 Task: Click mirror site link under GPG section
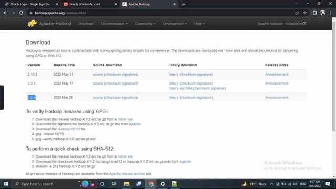[125, 119]
